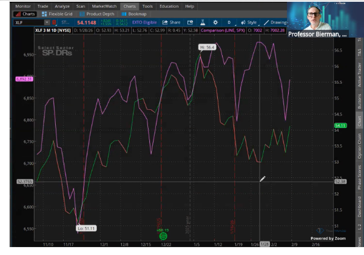The width and height of the screenshot is (364, 255).
Task: Open the D timeframe selector
Action: [x=229, y=22]
